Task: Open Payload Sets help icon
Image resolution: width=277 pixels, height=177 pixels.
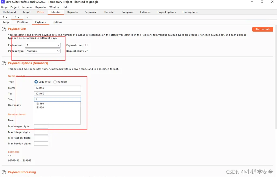Action: click(x=4, y=29)
